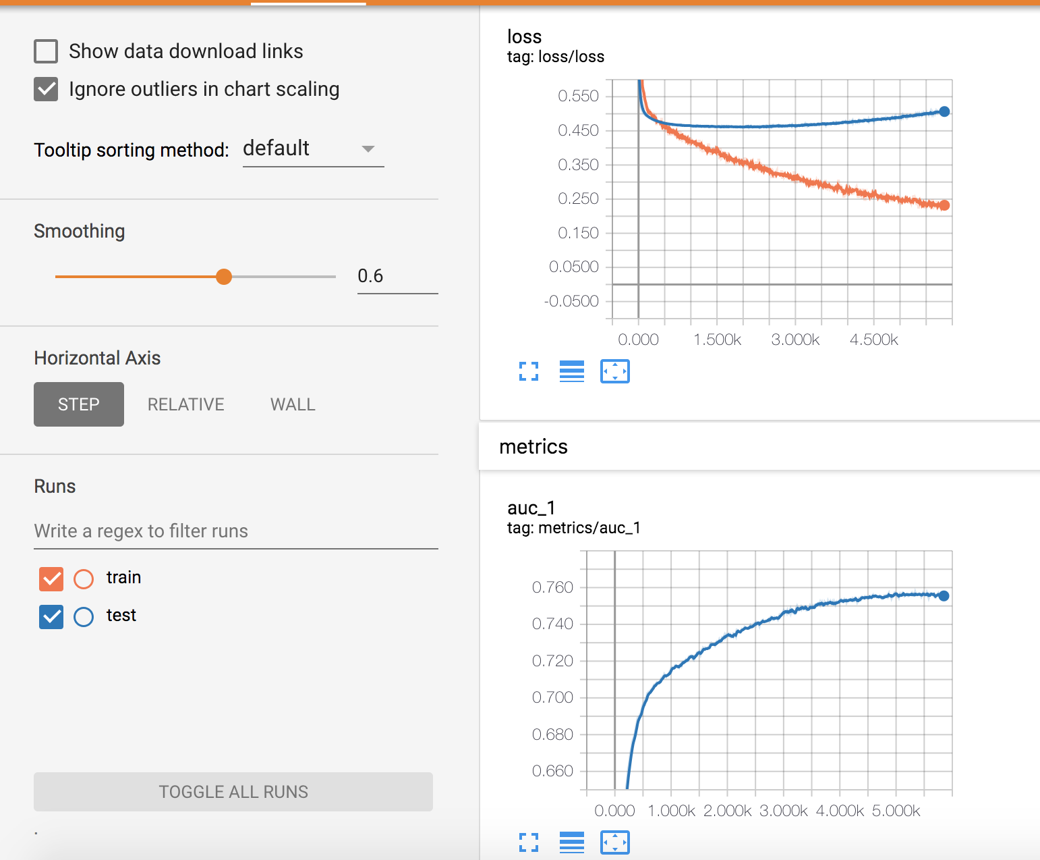The height and width of the screenshot is (860, 1040).
Task: Toggle y-axis log scale on auc_1 chart
Action: pyautogui.click(x=572, y=842)
